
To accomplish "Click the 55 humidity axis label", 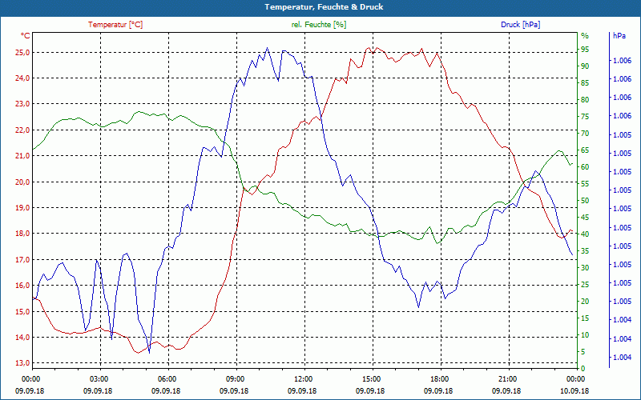I will (585, 184).
